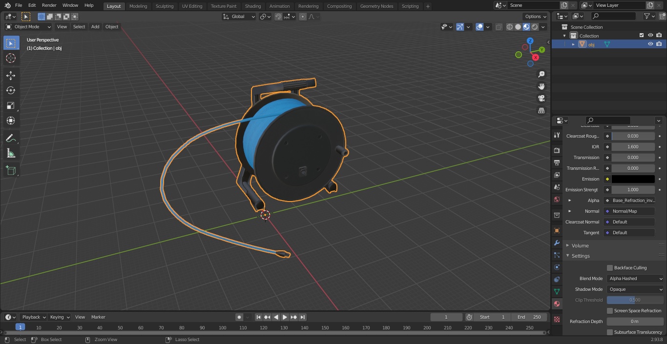Screen dimensions: 667x344
Task: Toggle camera view in the viewport
Action: click(x=541, y=98)
